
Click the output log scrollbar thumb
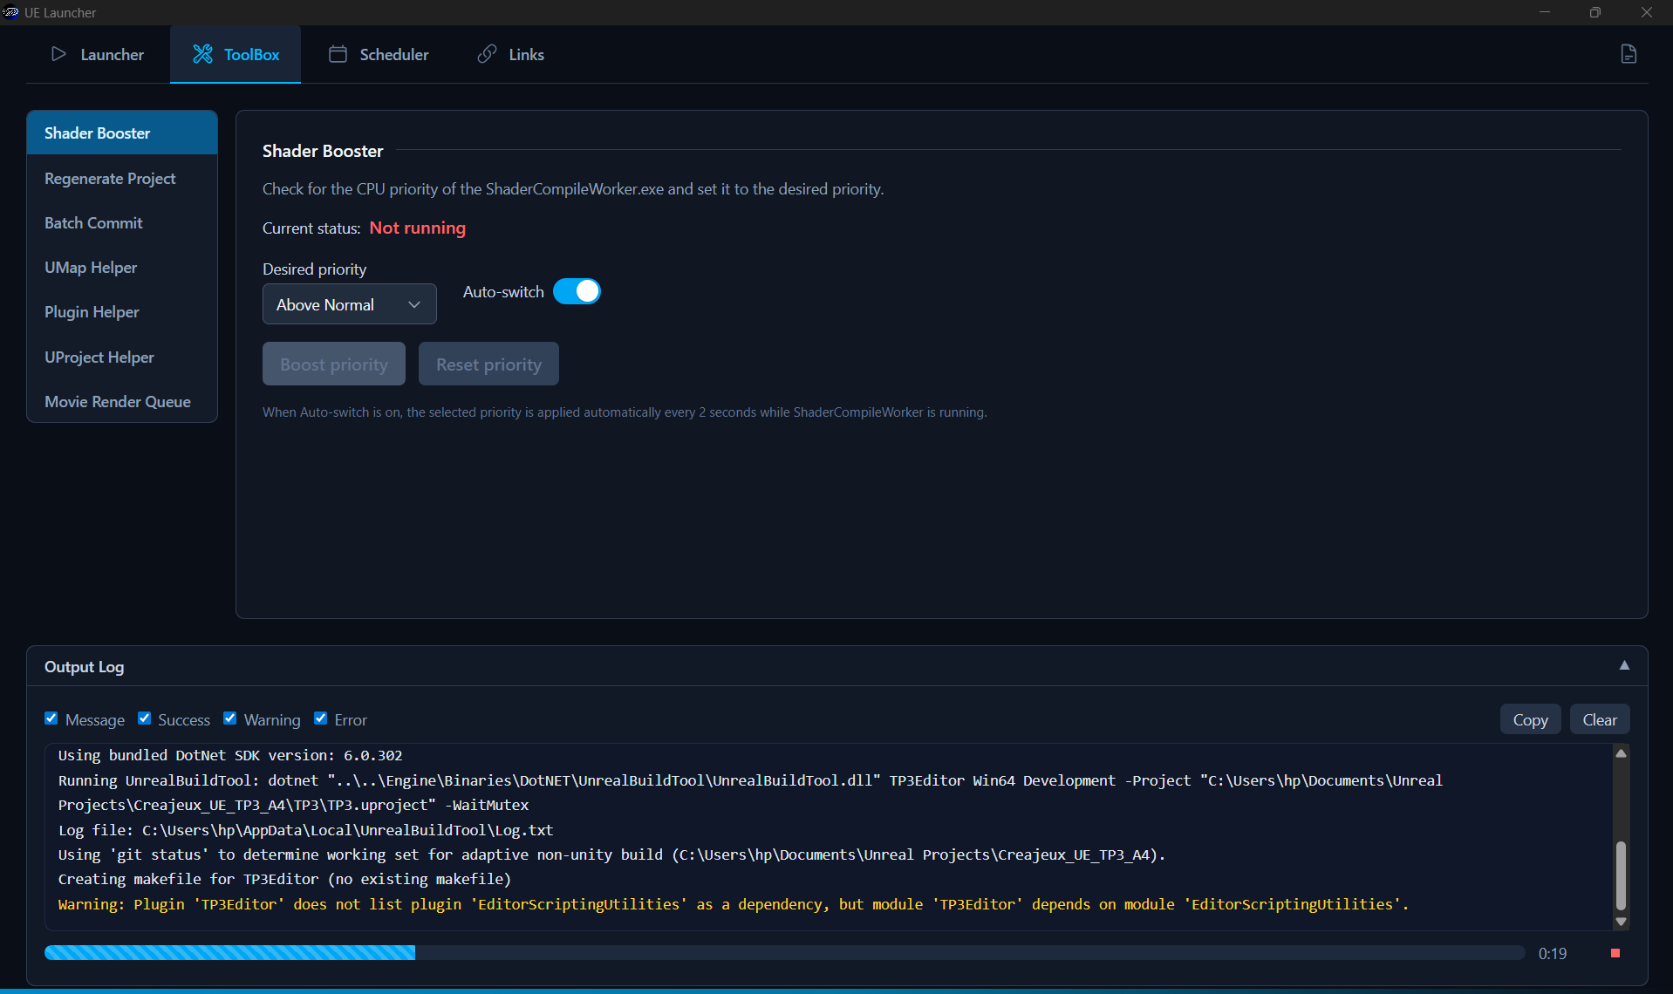[x=1621, y=875]
